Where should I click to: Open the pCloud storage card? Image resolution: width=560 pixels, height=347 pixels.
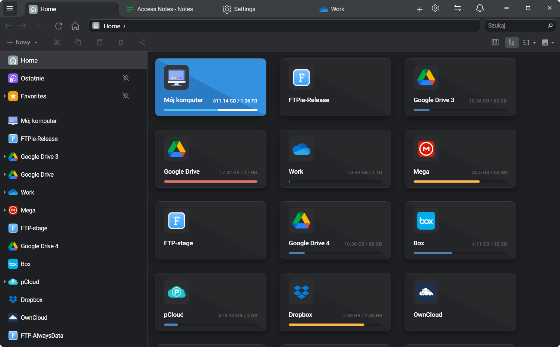211,302
